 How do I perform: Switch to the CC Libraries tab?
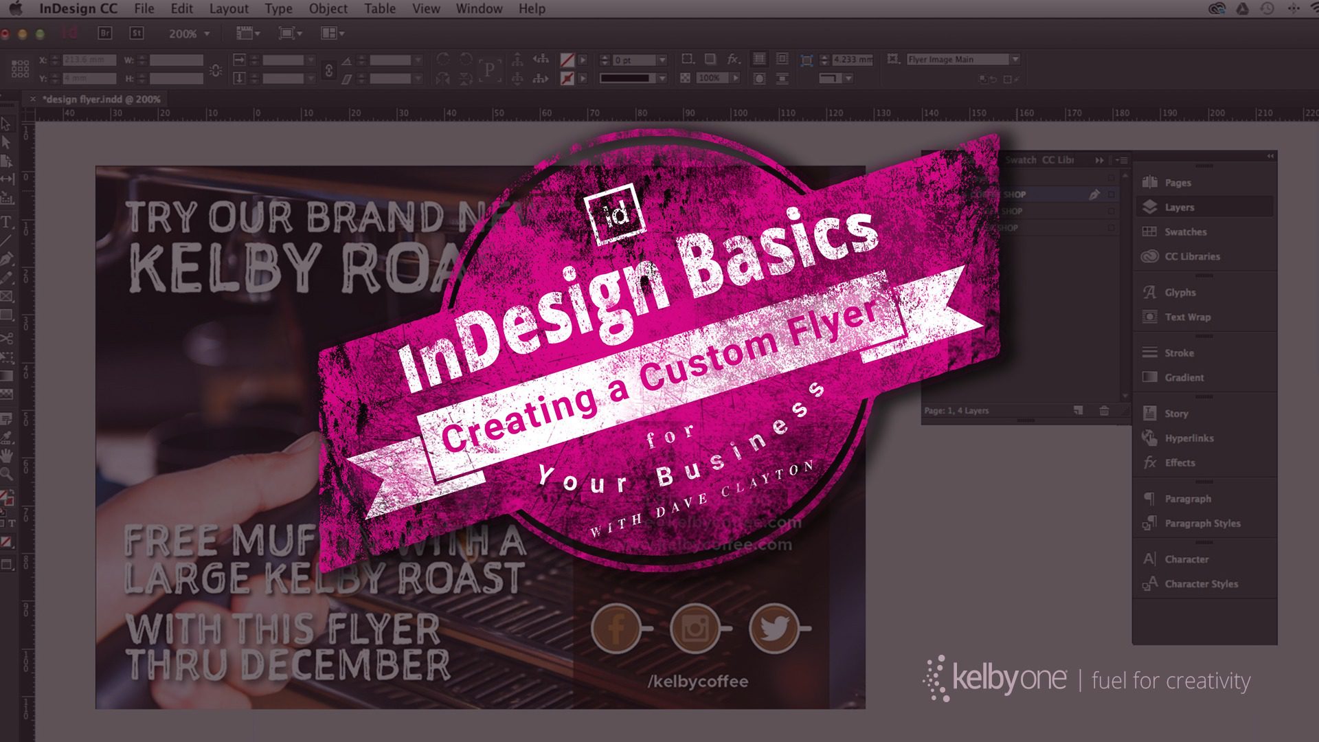coord(1058,160)
